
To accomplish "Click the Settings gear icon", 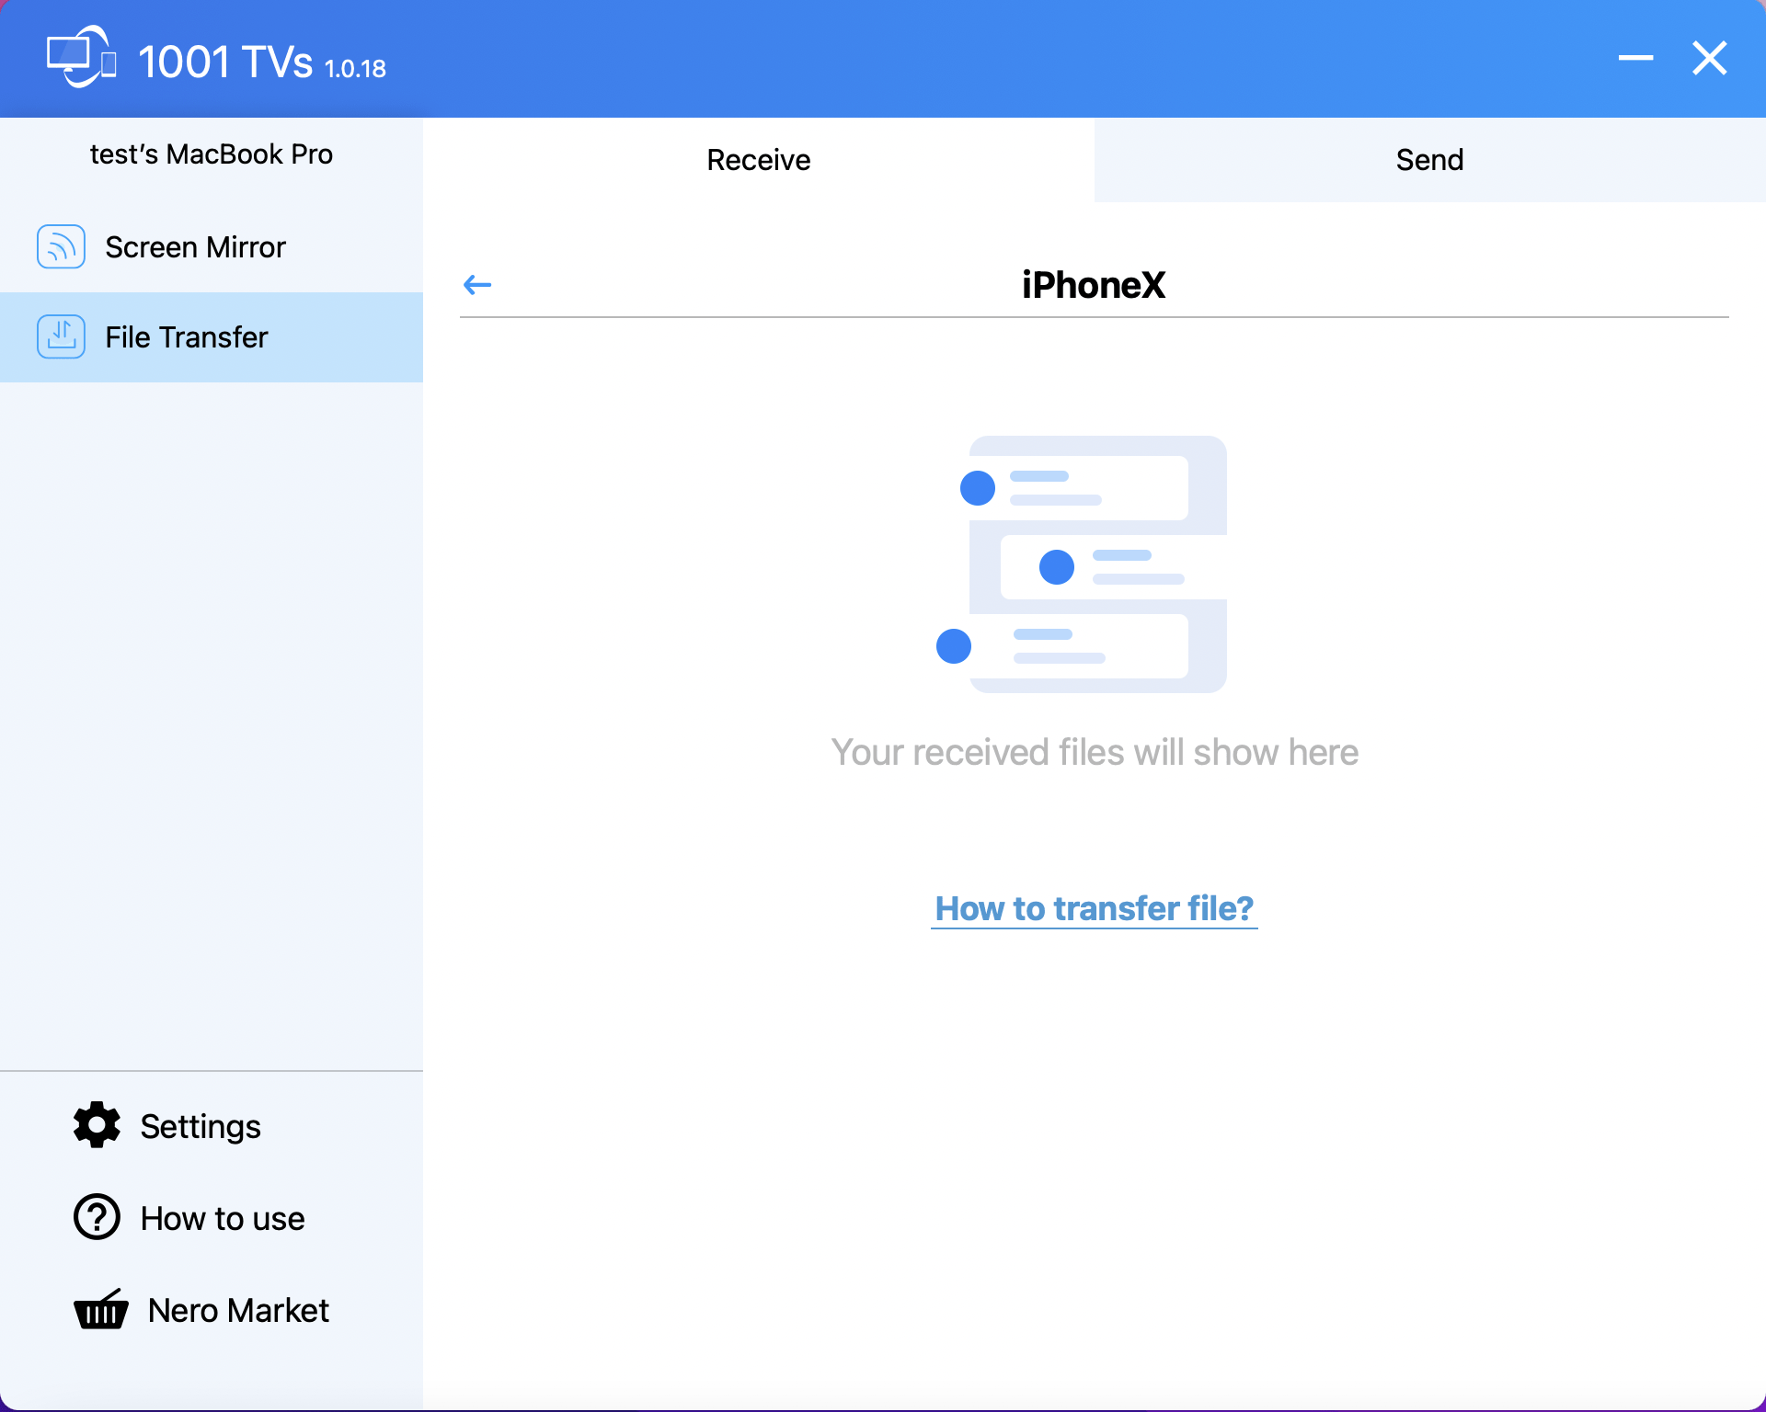I will pos(97,1125).
